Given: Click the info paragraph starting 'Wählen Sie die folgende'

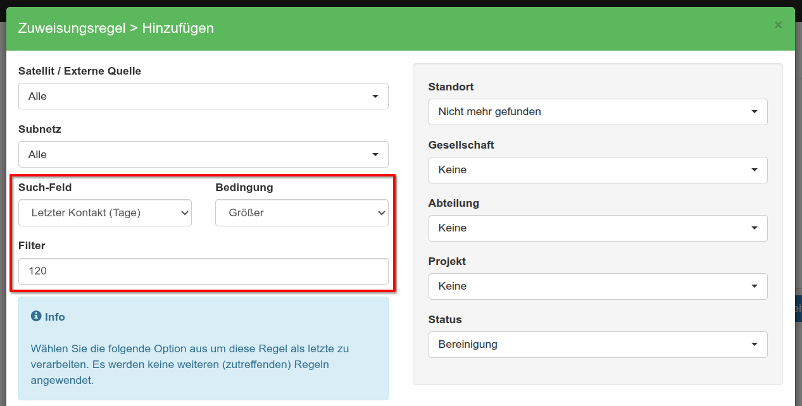Looking at the screenshot, I should coord(190,364).
